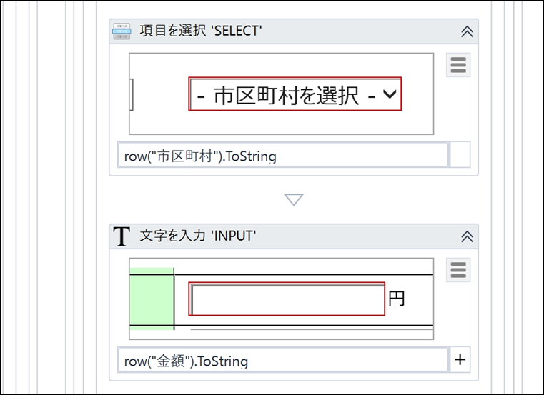Click the Select Item activity icon
This screenshot has height=395, width=544.
point(122,31)
